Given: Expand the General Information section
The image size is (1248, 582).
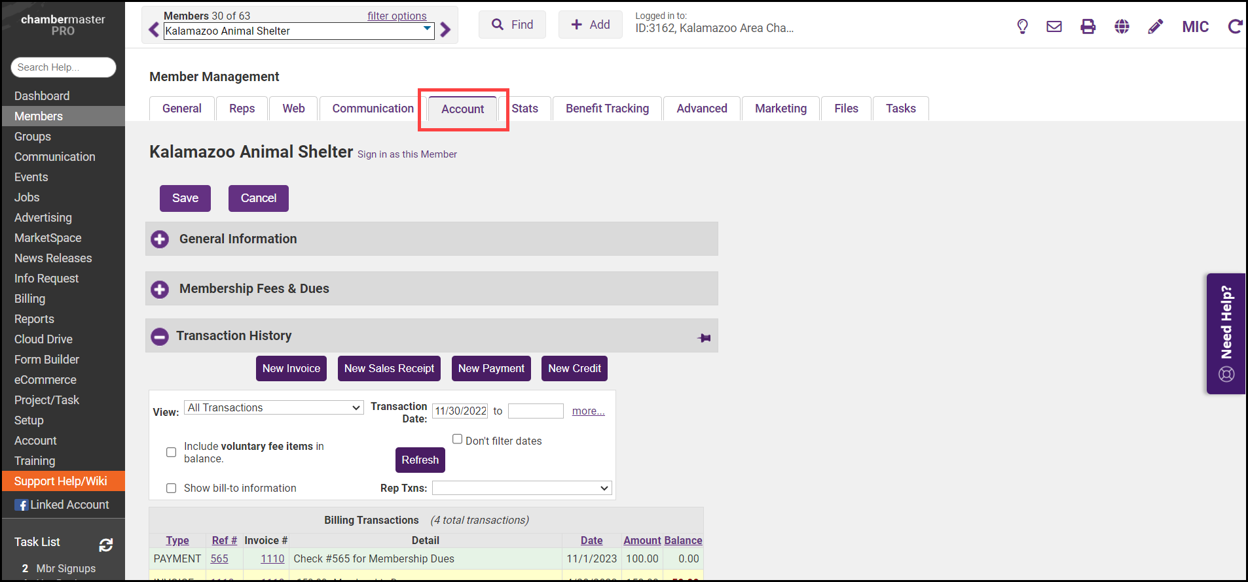Looking at the screenshot, I should 160,239.
